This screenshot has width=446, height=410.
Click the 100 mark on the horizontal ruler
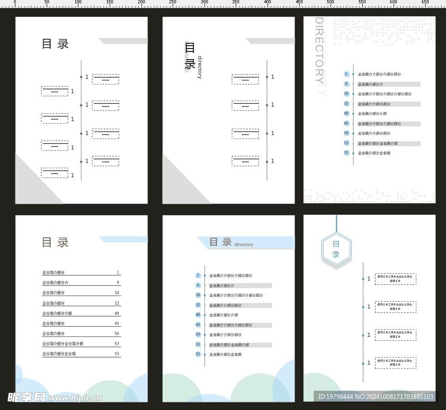point(78,2)
